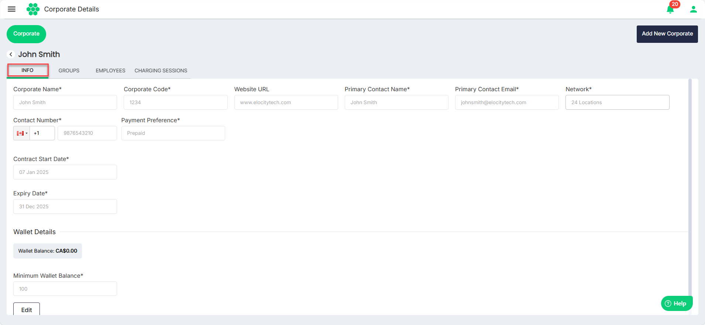Click the green honeycomb app logo
The height and width of the screenshot is (325, 705).
coord(33,9)
